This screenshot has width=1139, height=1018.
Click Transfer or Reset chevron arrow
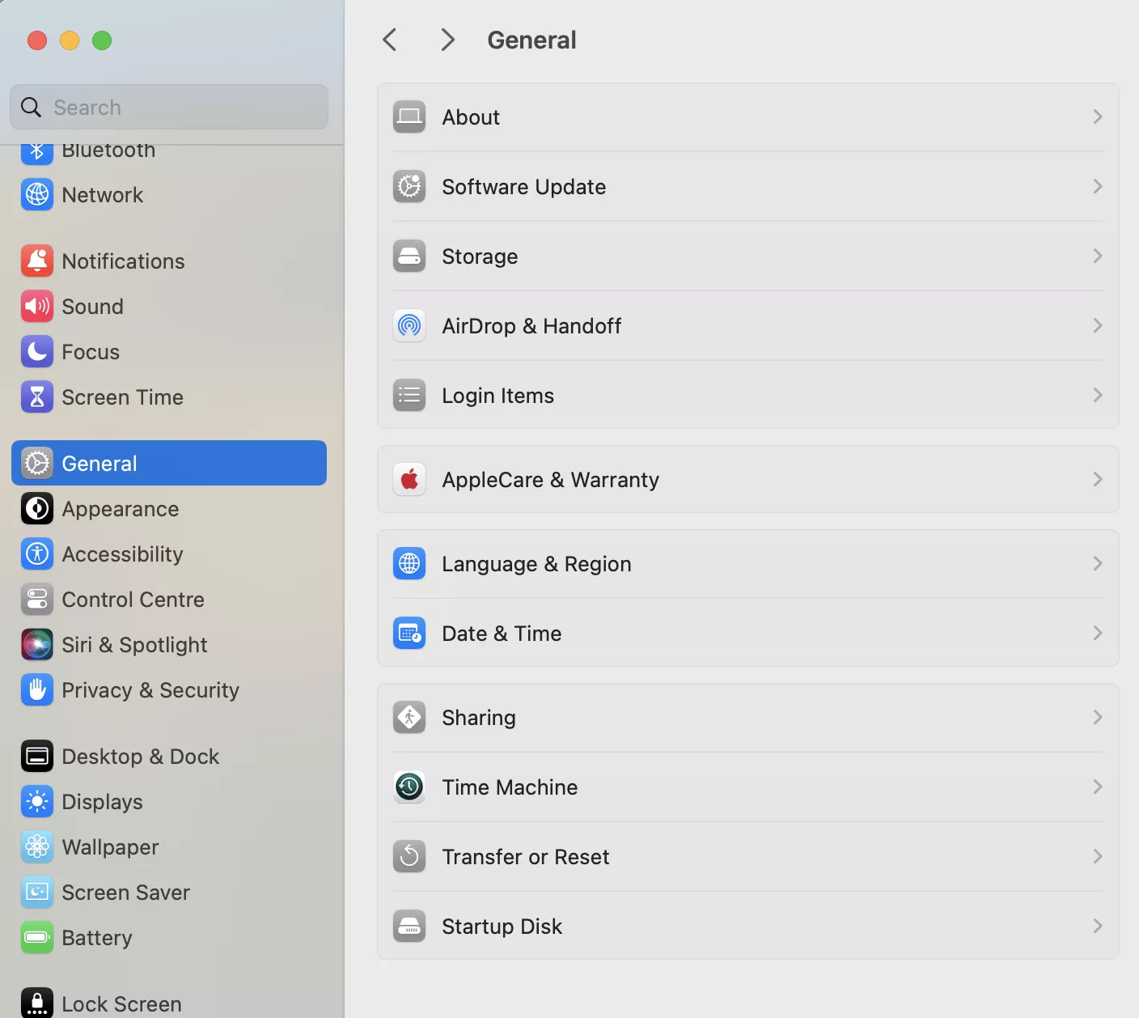click(1097, 856)
